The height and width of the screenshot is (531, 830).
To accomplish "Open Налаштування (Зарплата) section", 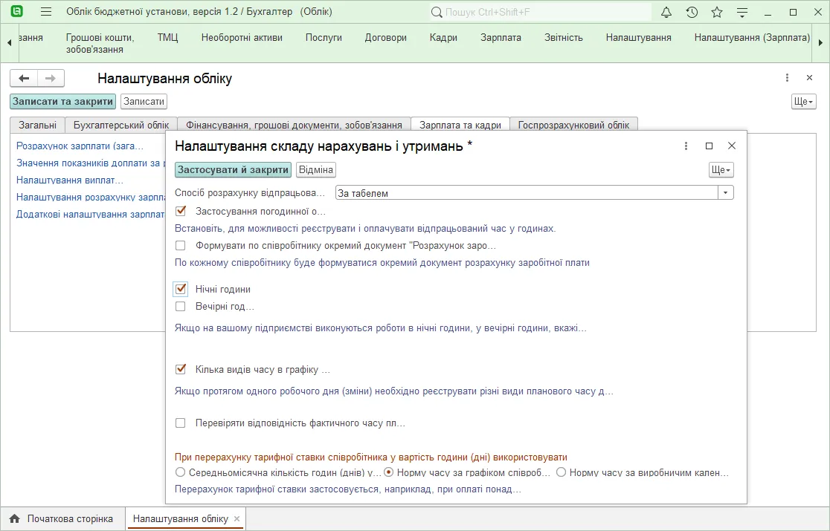I will tap(752, 38).
